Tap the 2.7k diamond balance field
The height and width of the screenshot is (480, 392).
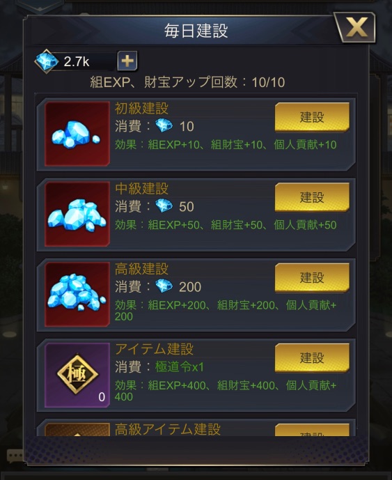point(85,61)
